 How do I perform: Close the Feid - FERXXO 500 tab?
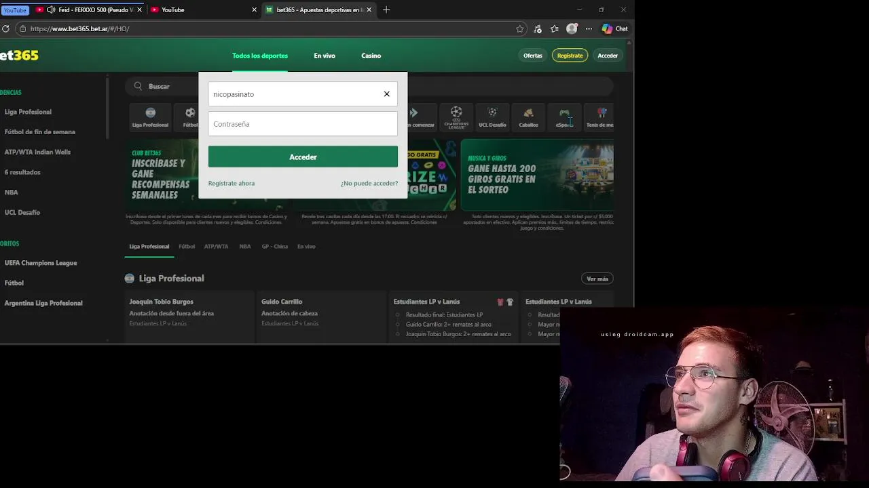point(140,9)
